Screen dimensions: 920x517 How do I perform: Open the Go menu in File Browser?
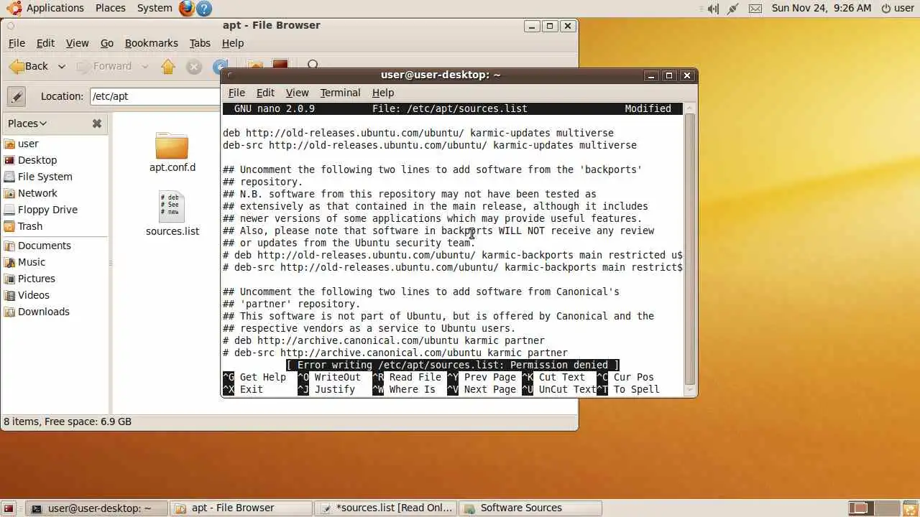(x=107, y=43)
